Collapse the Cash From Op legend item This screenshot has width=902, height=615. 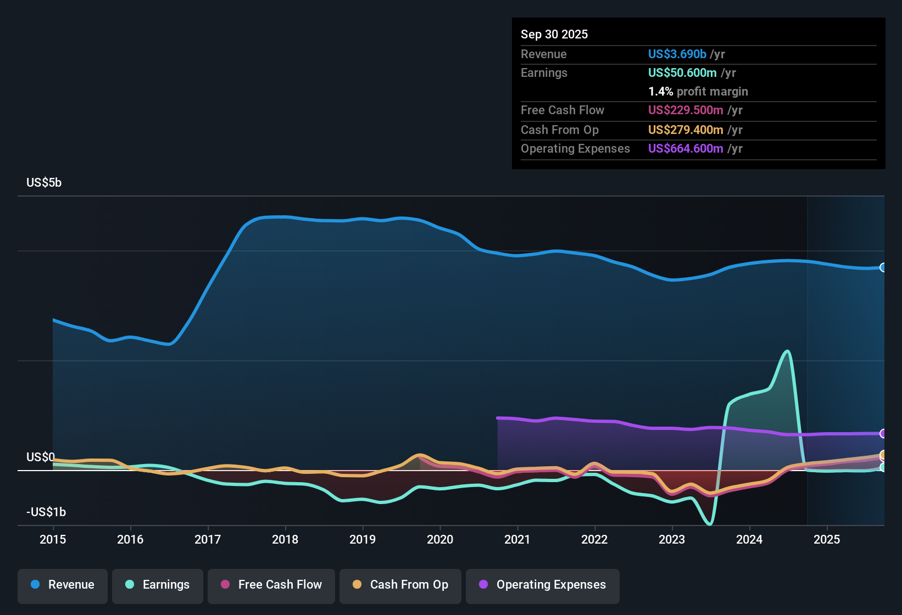pos(400,585)
